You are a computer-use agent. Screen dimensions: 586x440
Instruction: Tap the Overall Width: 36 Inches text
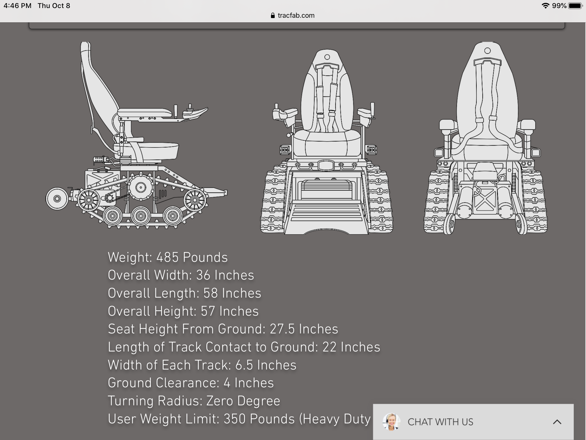[x=181, y=275]
